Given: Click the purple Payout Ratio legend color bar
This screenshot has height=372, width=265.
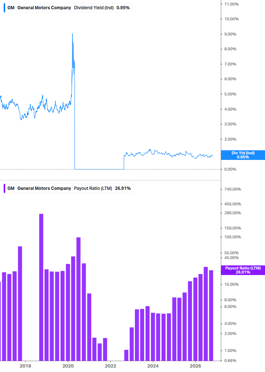Looking at the screenshot, I should pos(4,188).
